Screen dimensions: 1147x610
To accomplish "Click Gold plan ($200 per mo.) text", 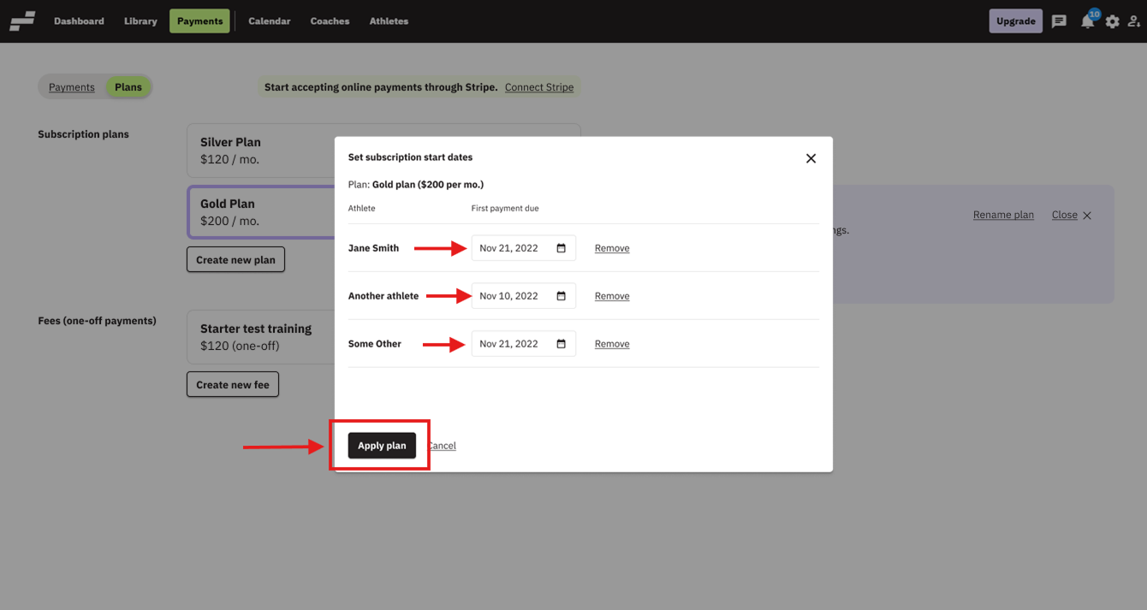I will (428, 185).
